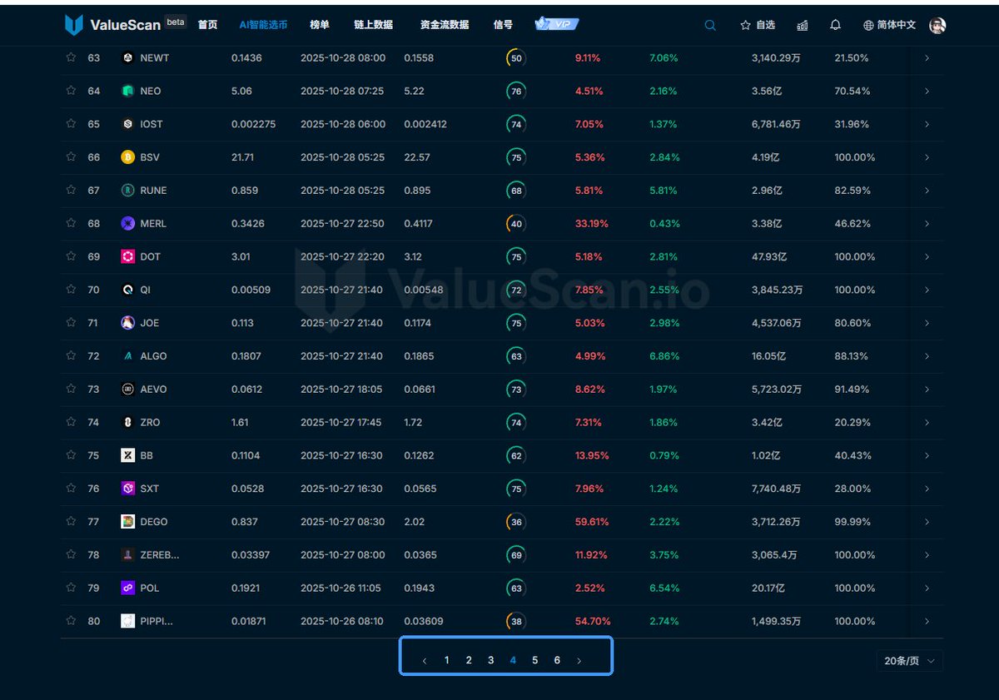Go to pagination page 5
The height and width of the screenshot is (700, 999).
coord(534,660)
